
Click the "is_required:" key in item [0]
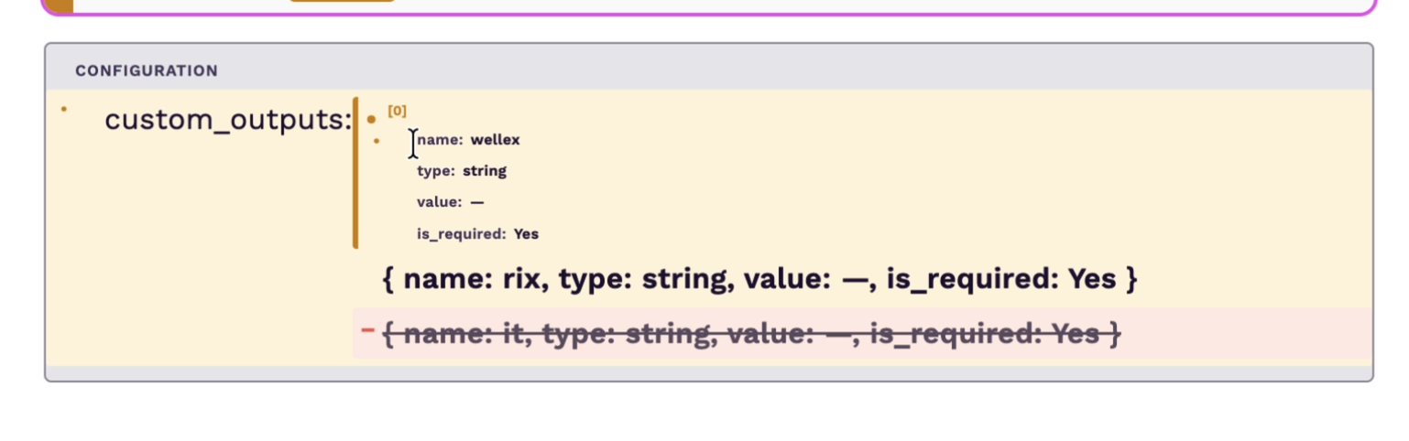pyautogui.click(x=462, y=234)
